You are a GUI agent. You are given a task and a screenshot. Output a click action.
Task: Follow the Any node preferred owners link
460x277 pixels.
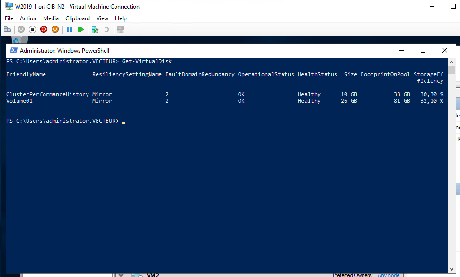click(389, 275)
